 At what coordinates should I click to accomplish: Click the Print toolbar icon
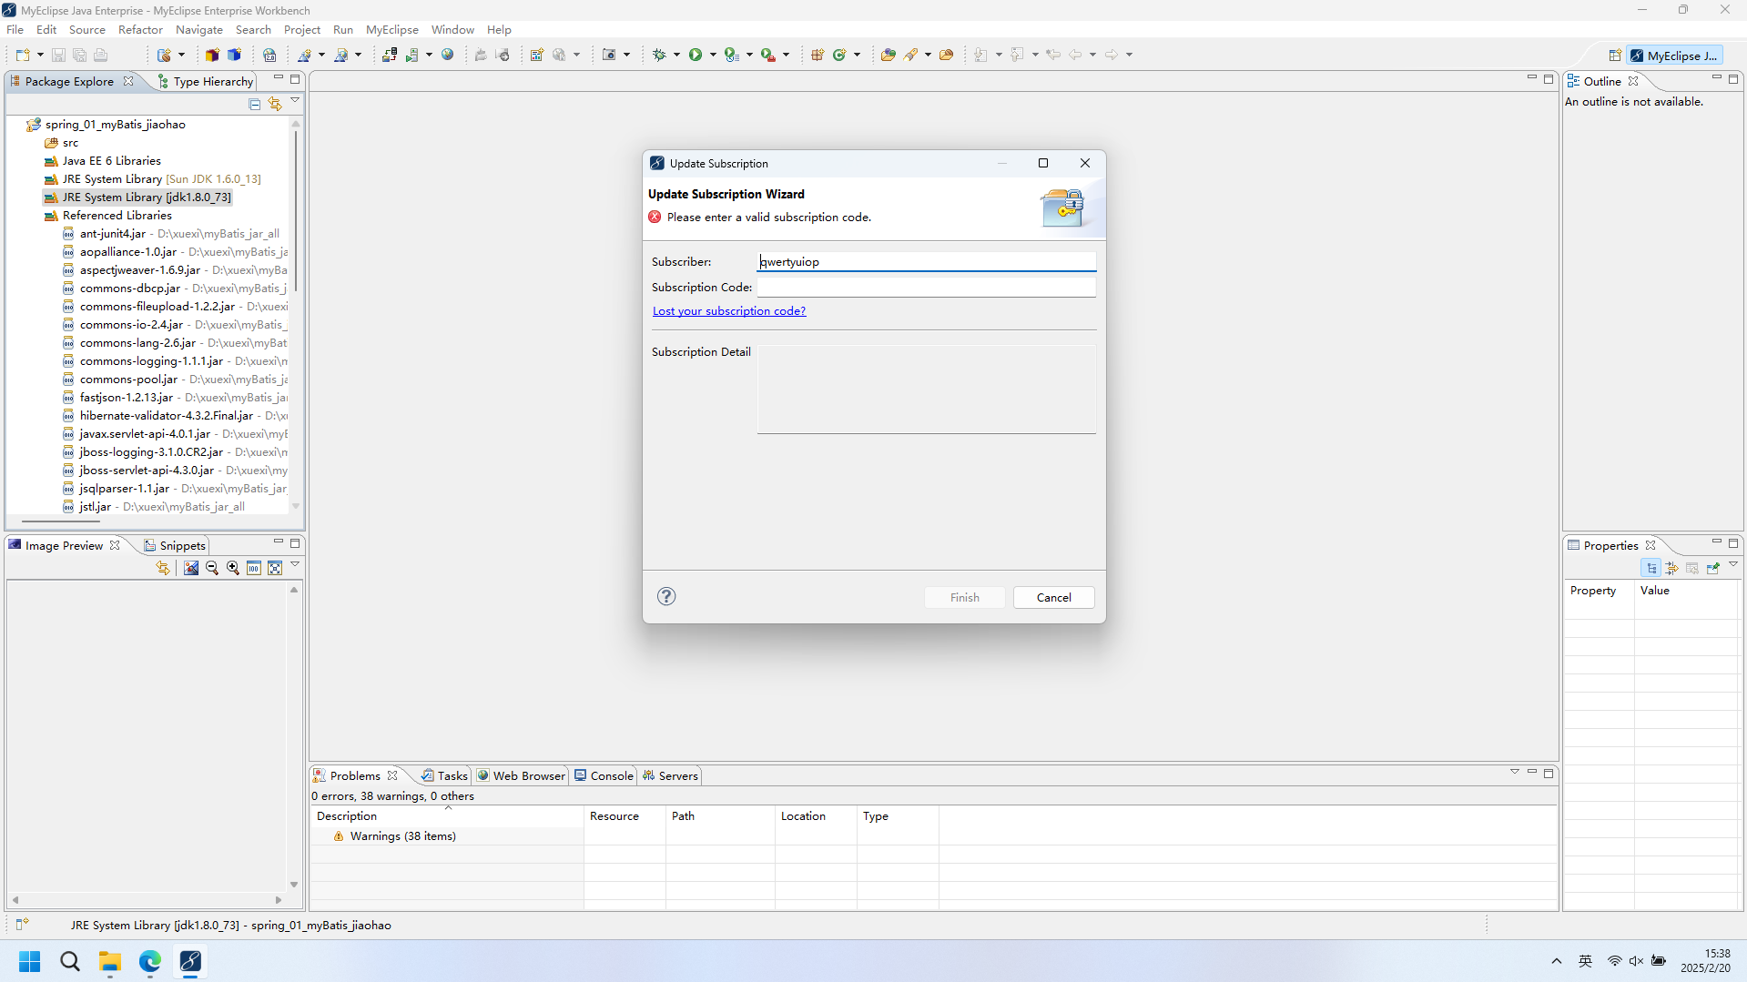point(101,55)
